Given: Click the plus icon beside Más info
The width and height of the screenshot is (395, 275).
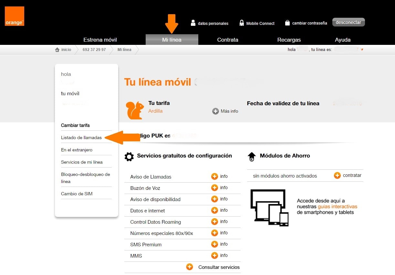Looking at the screenshot, I should click(215, 111).
